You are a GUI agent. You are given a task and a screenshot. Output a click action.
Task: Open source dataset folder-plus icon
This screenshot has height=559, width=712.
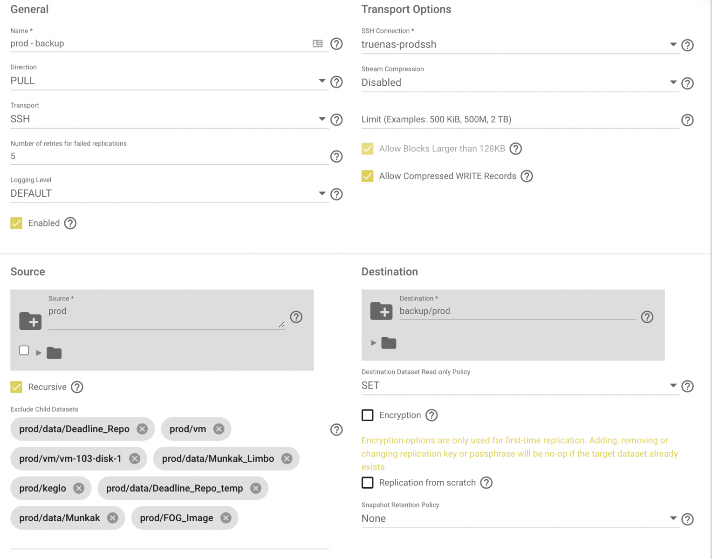coord(30,321)
